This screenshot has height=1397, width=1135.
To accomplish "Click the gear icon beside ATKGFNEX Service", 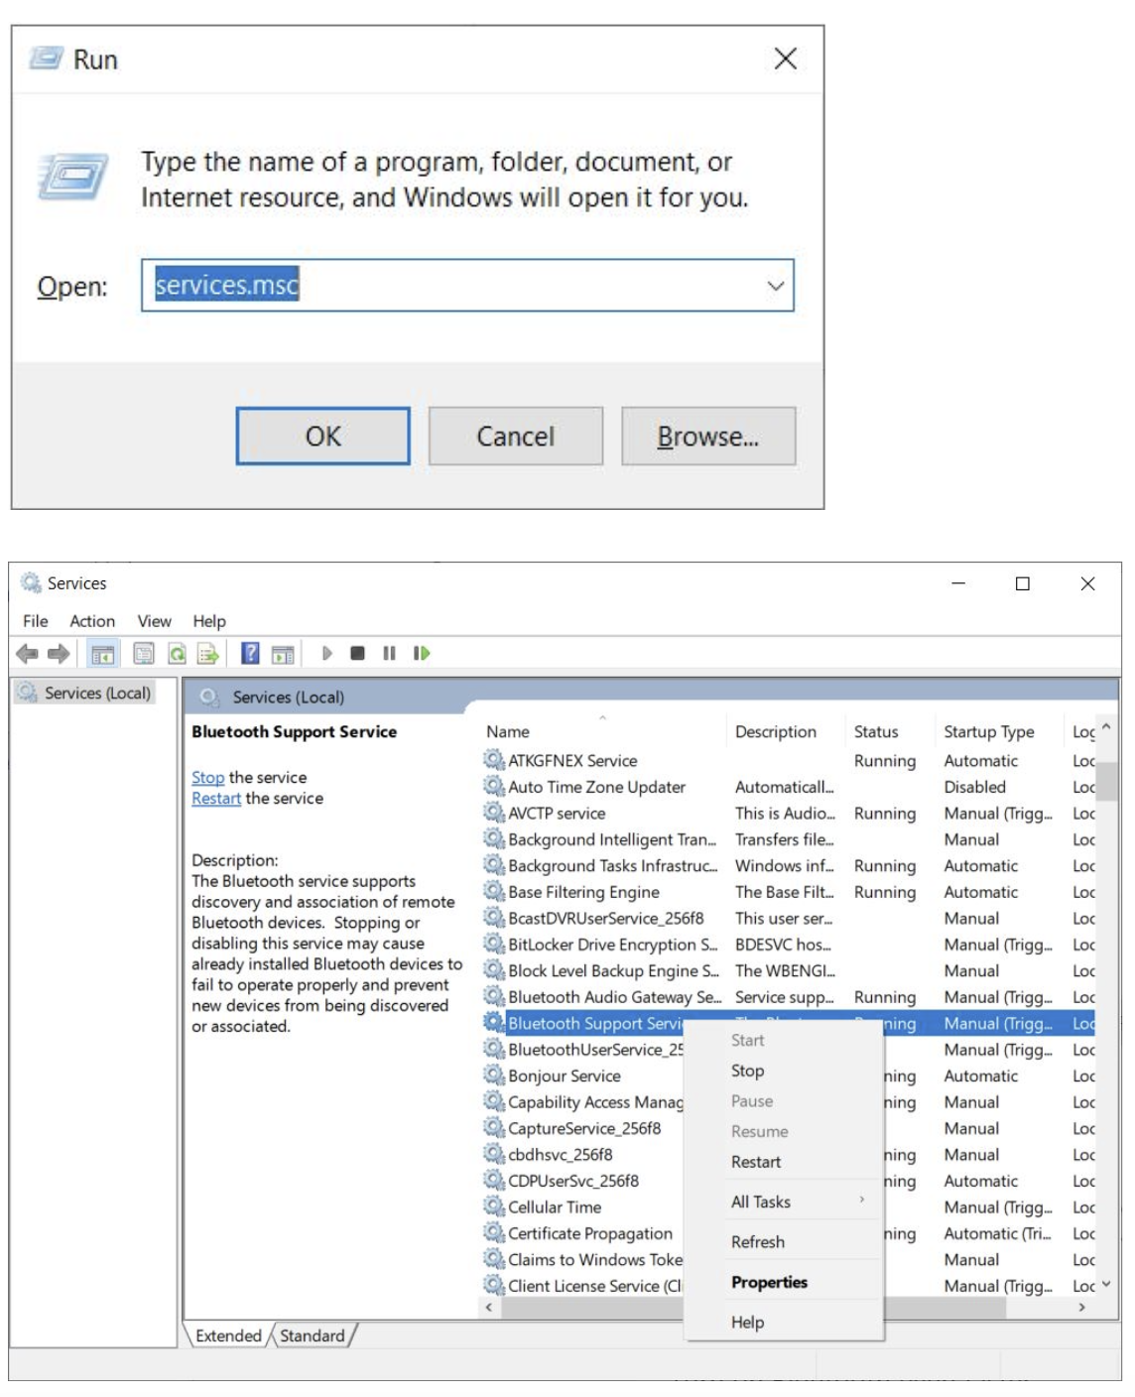I will point(494,760).
